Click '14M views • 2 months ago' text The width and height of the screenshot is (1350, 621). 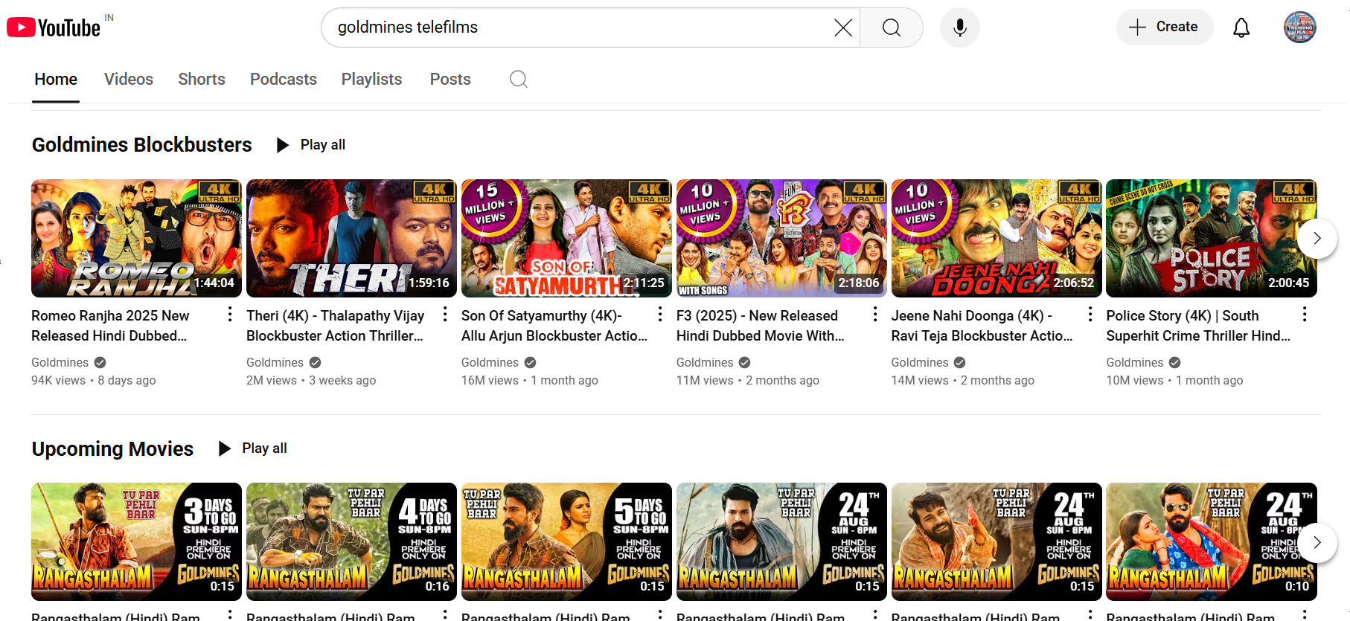(963, 381)
